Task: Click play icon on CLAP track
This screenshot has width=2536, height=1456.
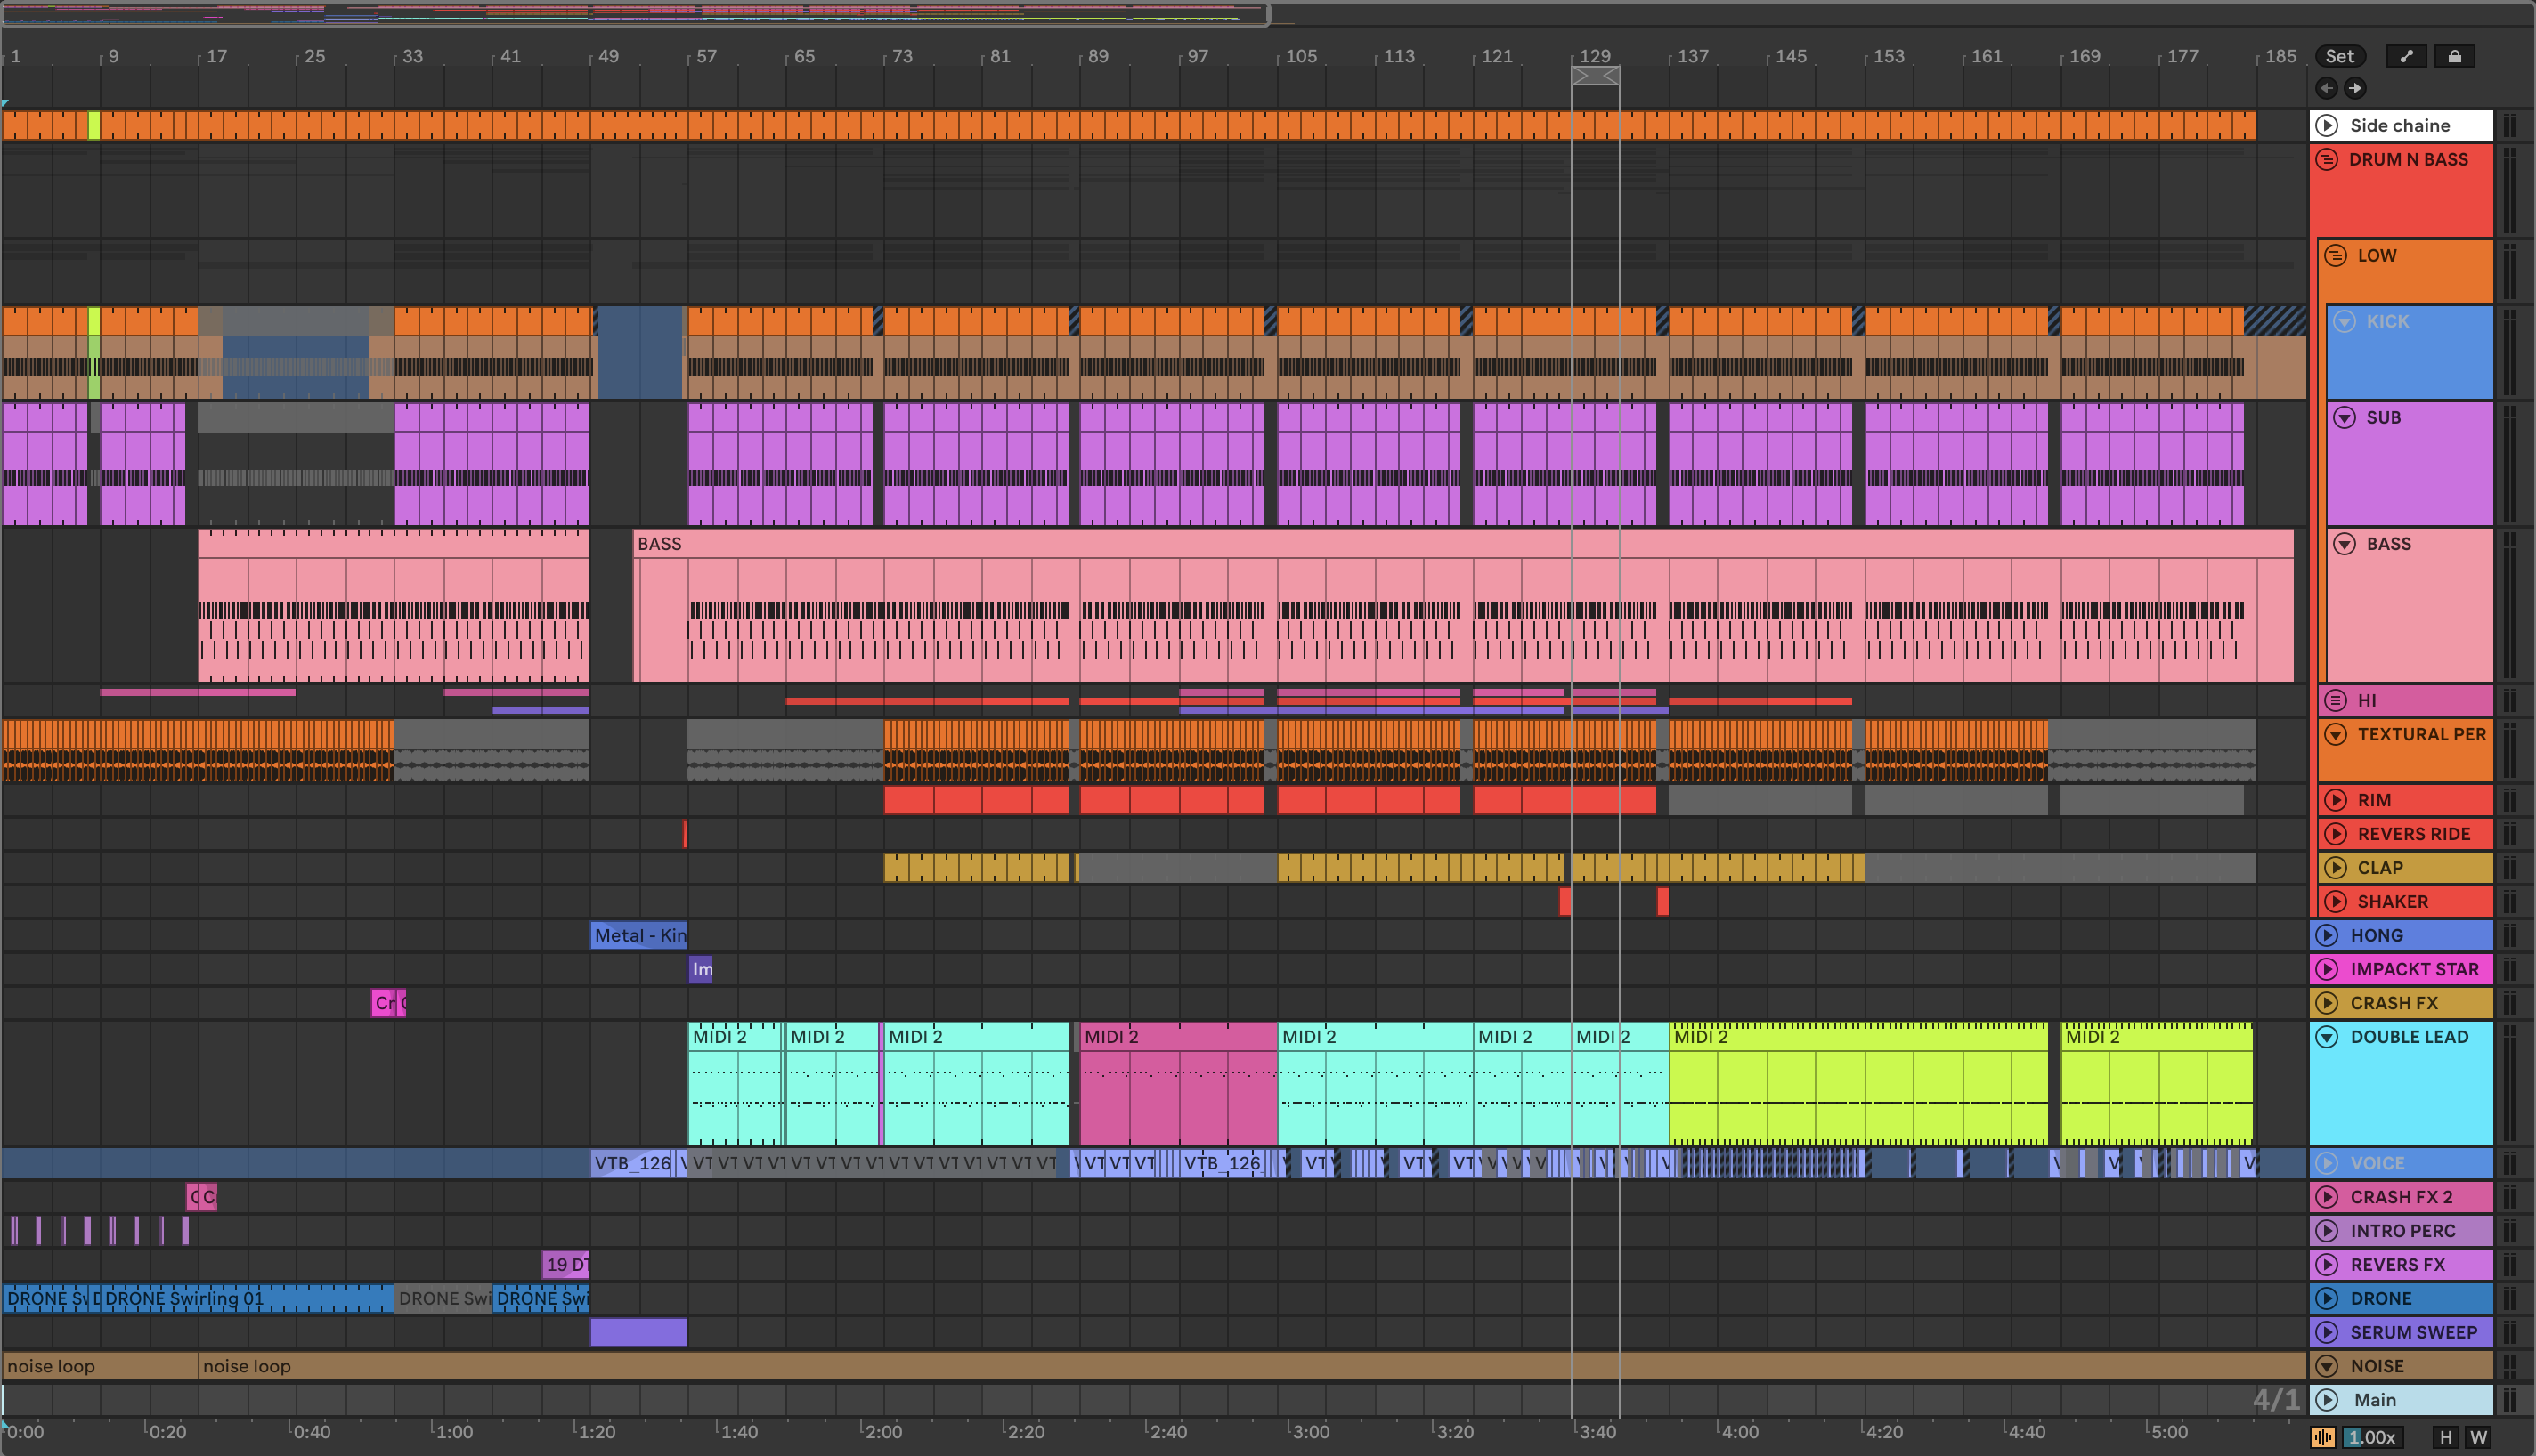Action: point(2336,868)
